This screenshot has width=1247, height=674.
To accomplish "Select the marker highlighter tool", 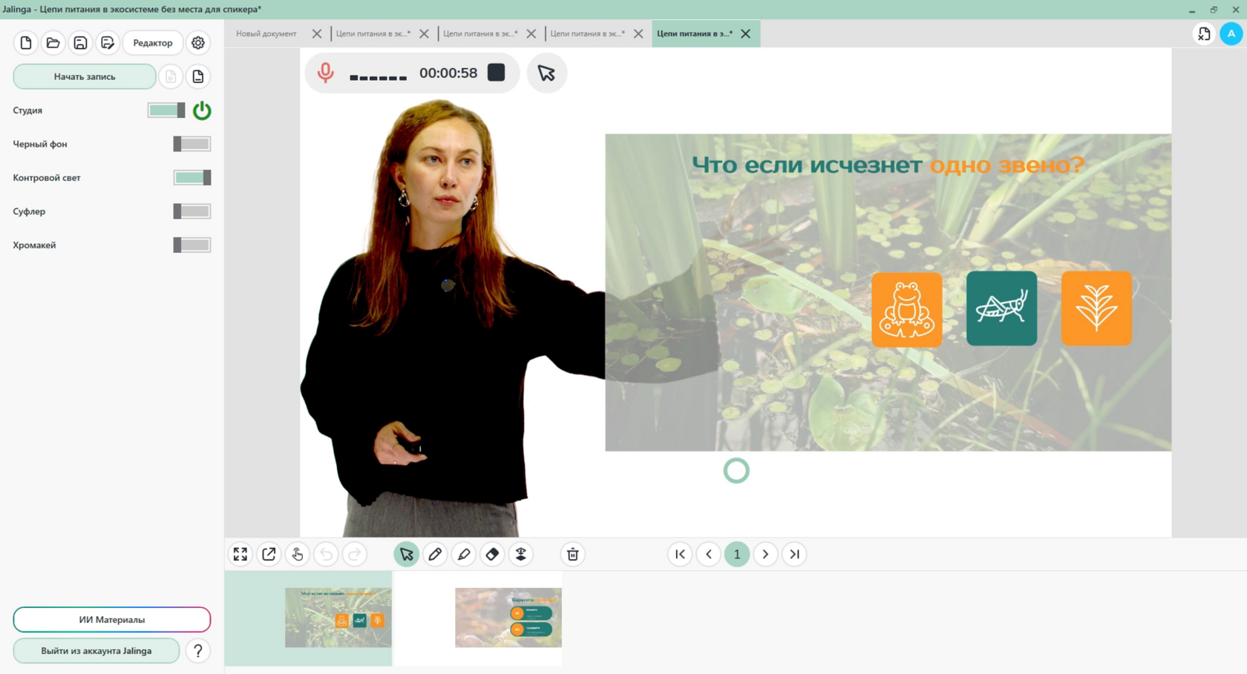I will tap(464, 554).
